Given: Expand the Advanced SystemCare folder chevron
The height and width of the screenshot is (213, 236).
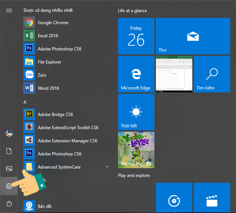Looking at the screenshot, I should click(x=107, y=167).
